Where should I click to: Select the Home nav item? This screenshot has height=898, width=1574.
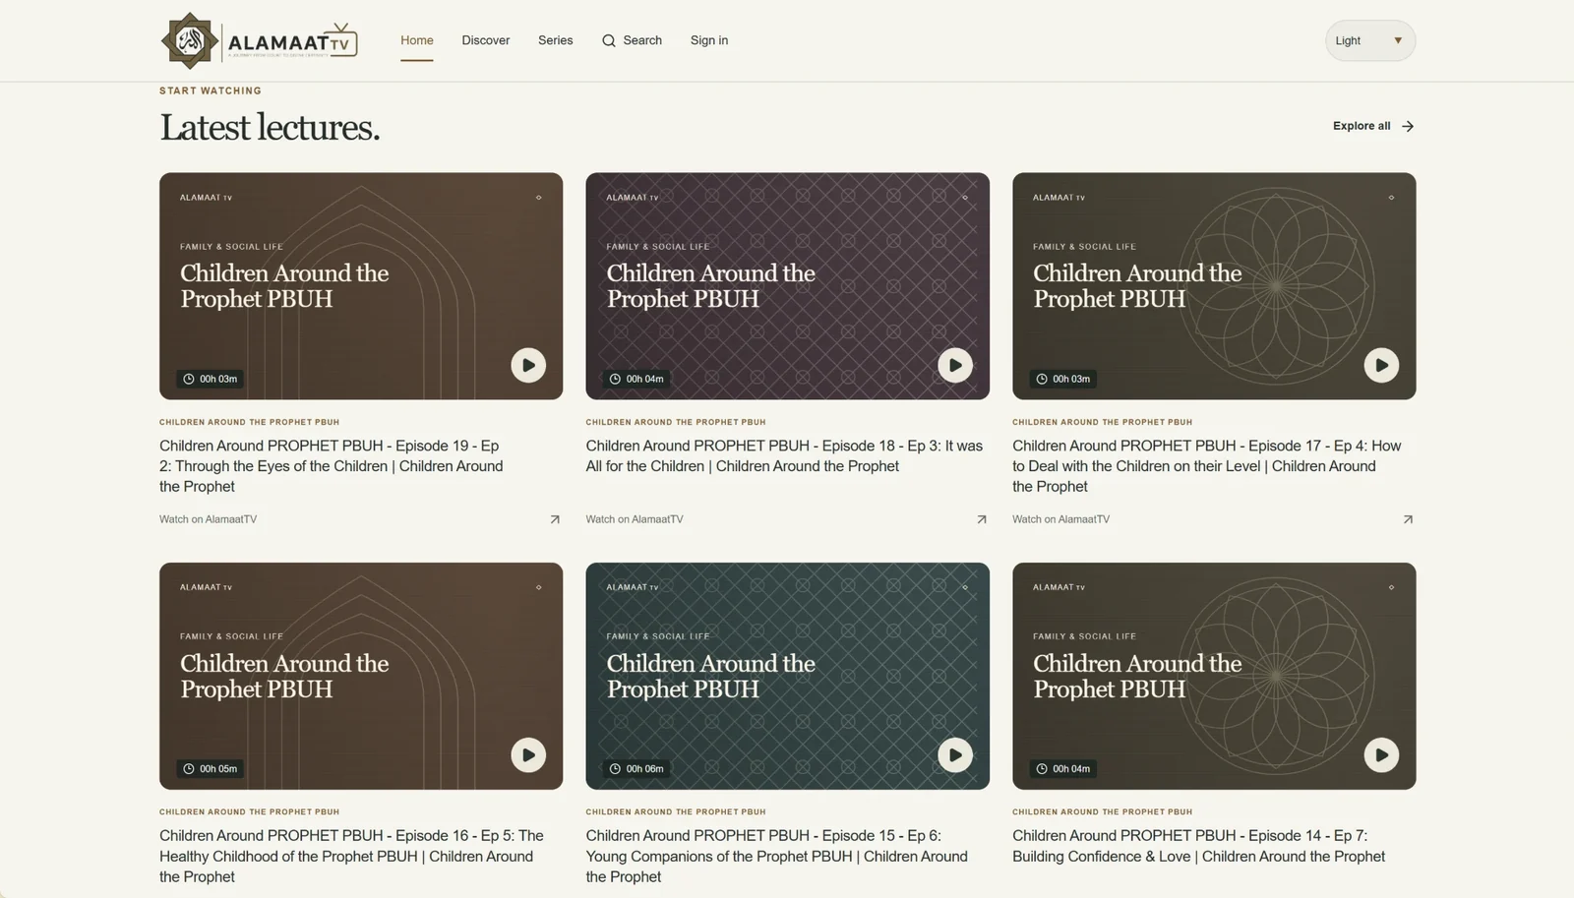[x=417, y=40]
